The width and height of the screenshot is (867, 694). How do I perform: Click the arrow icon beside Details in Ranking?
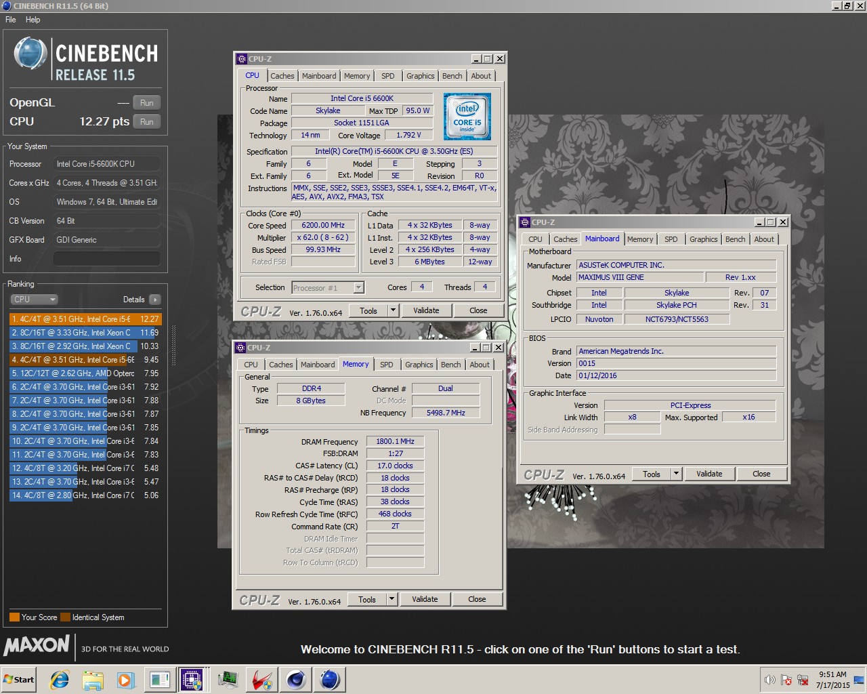(x=154, y=300)
